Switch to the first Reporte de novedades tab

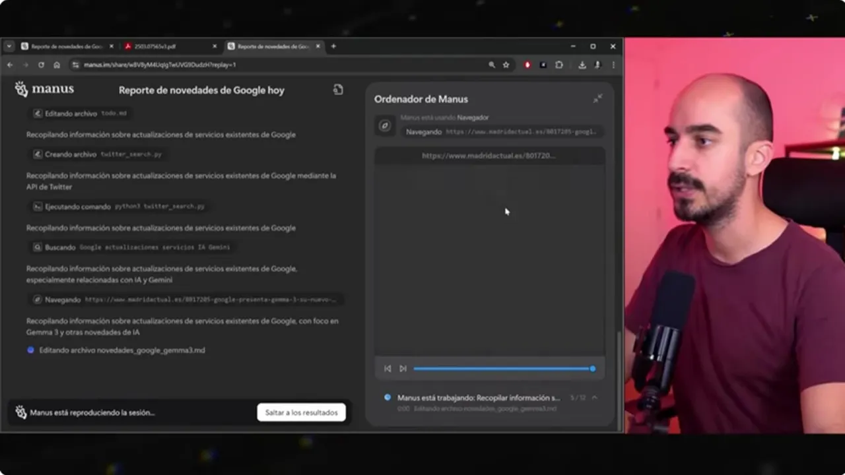66,46
